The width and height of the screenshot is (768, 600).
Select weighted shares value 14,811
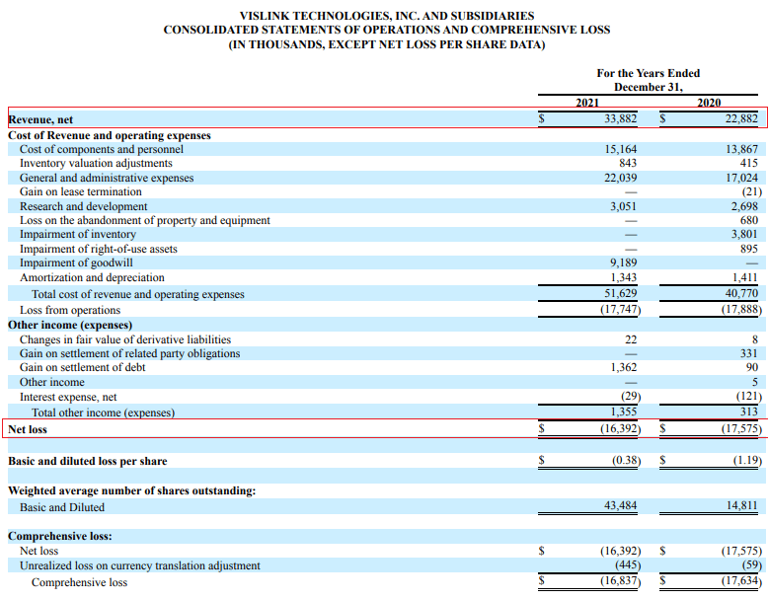pyautogui.click(x=741, y=505)
